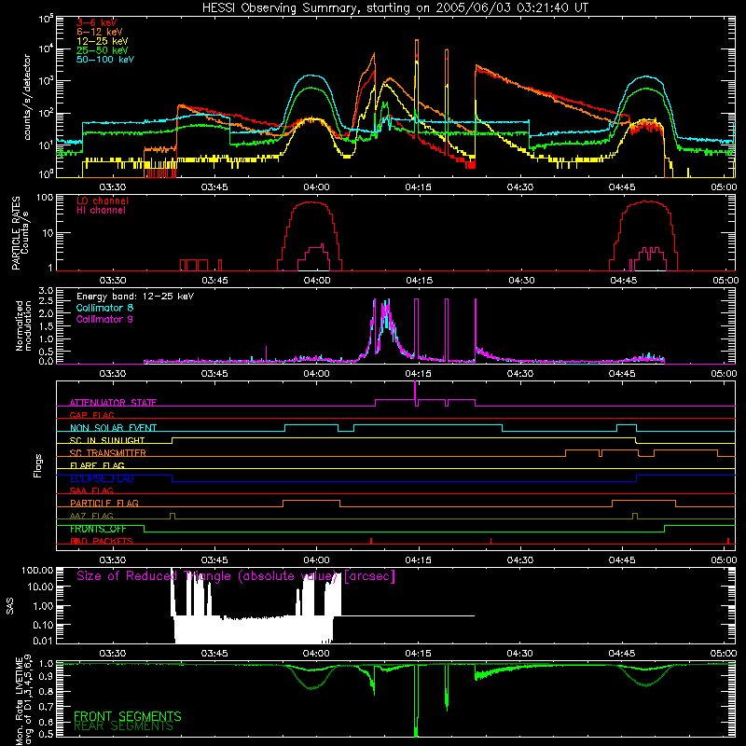Select the red 3-6 keV legend entry
Image resolution: width=746 pixels, height=746 pixels.
click(96, 22)
